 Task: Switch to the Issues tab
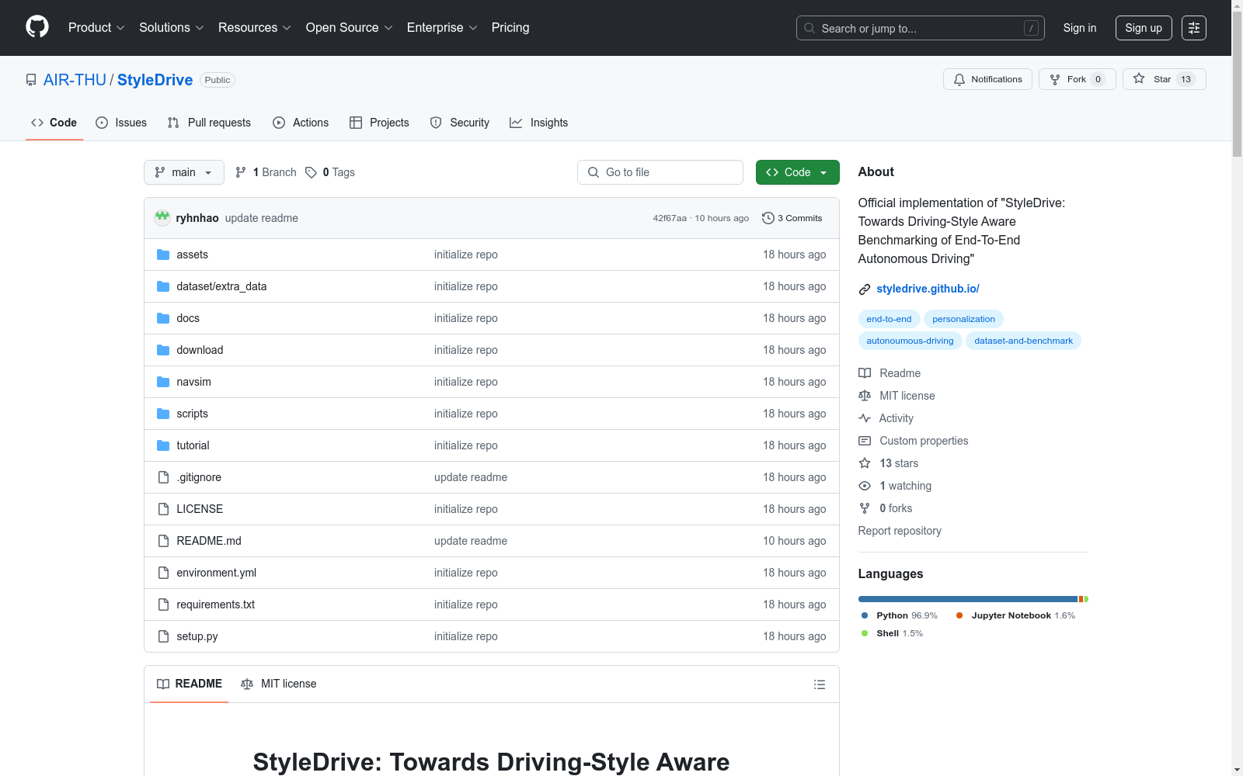(121, 123)
